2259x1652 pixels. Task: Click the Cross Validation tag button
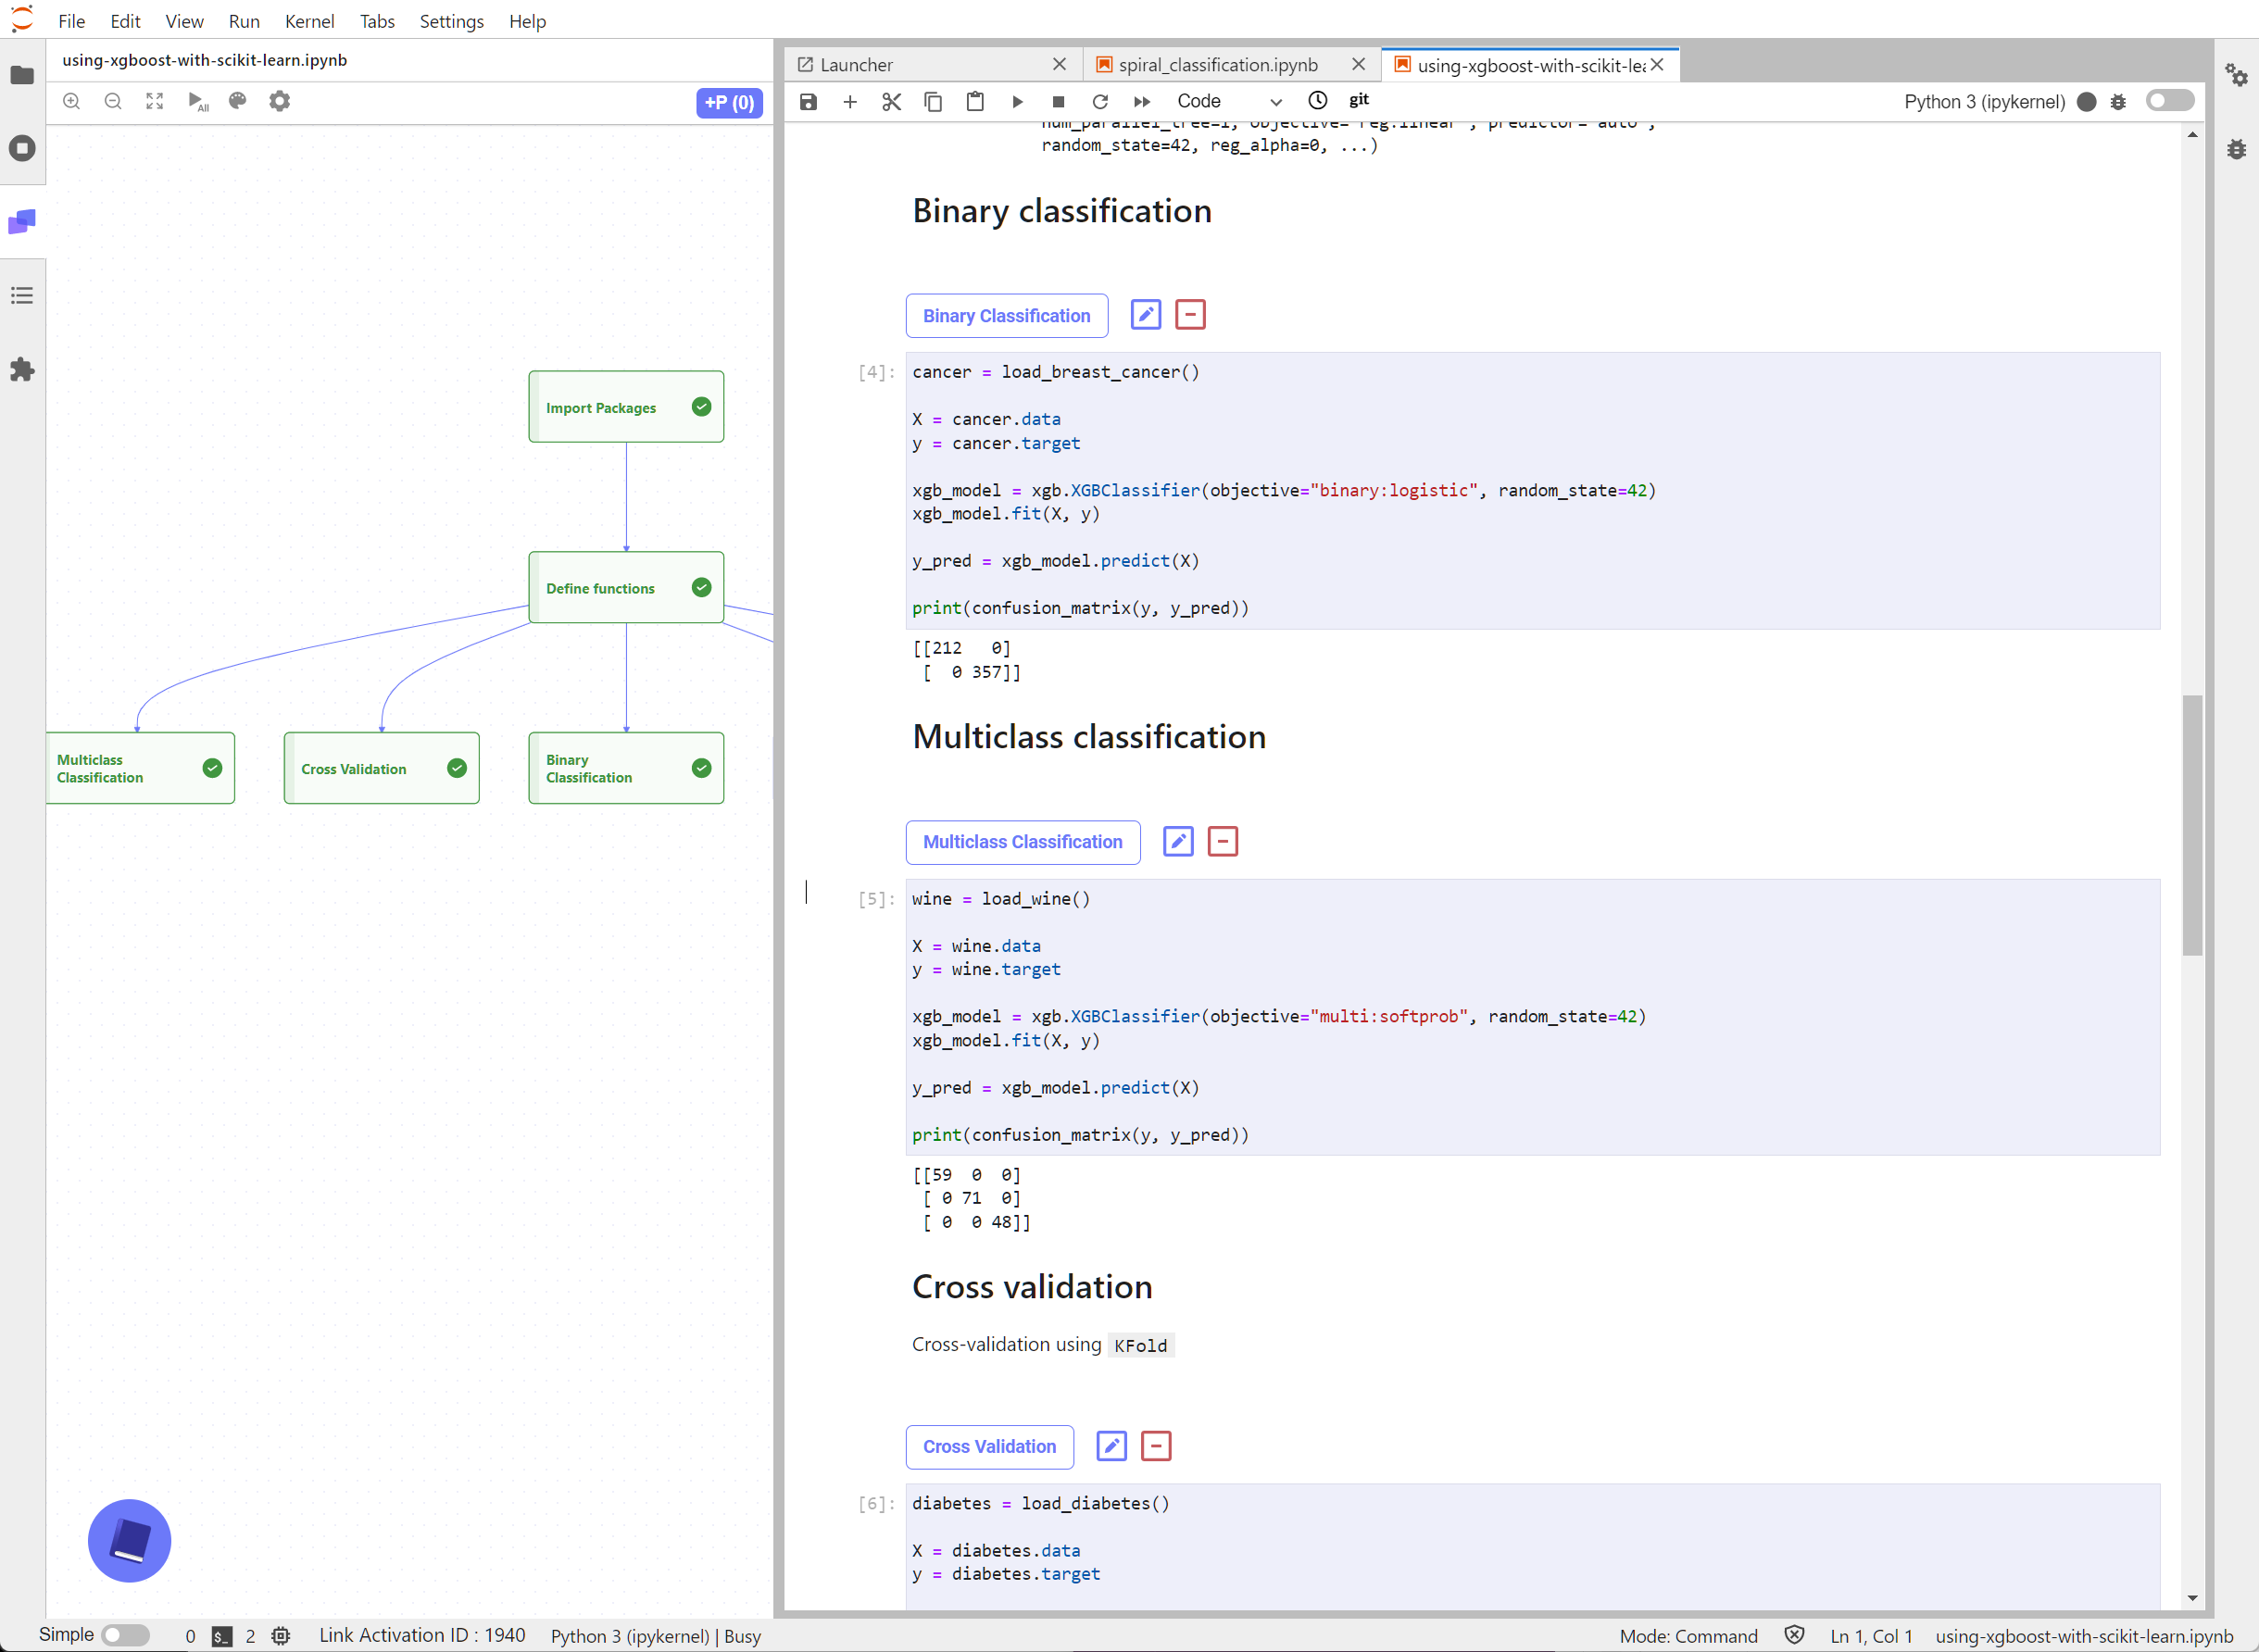pyautogui.click(x=989, y=1446)
